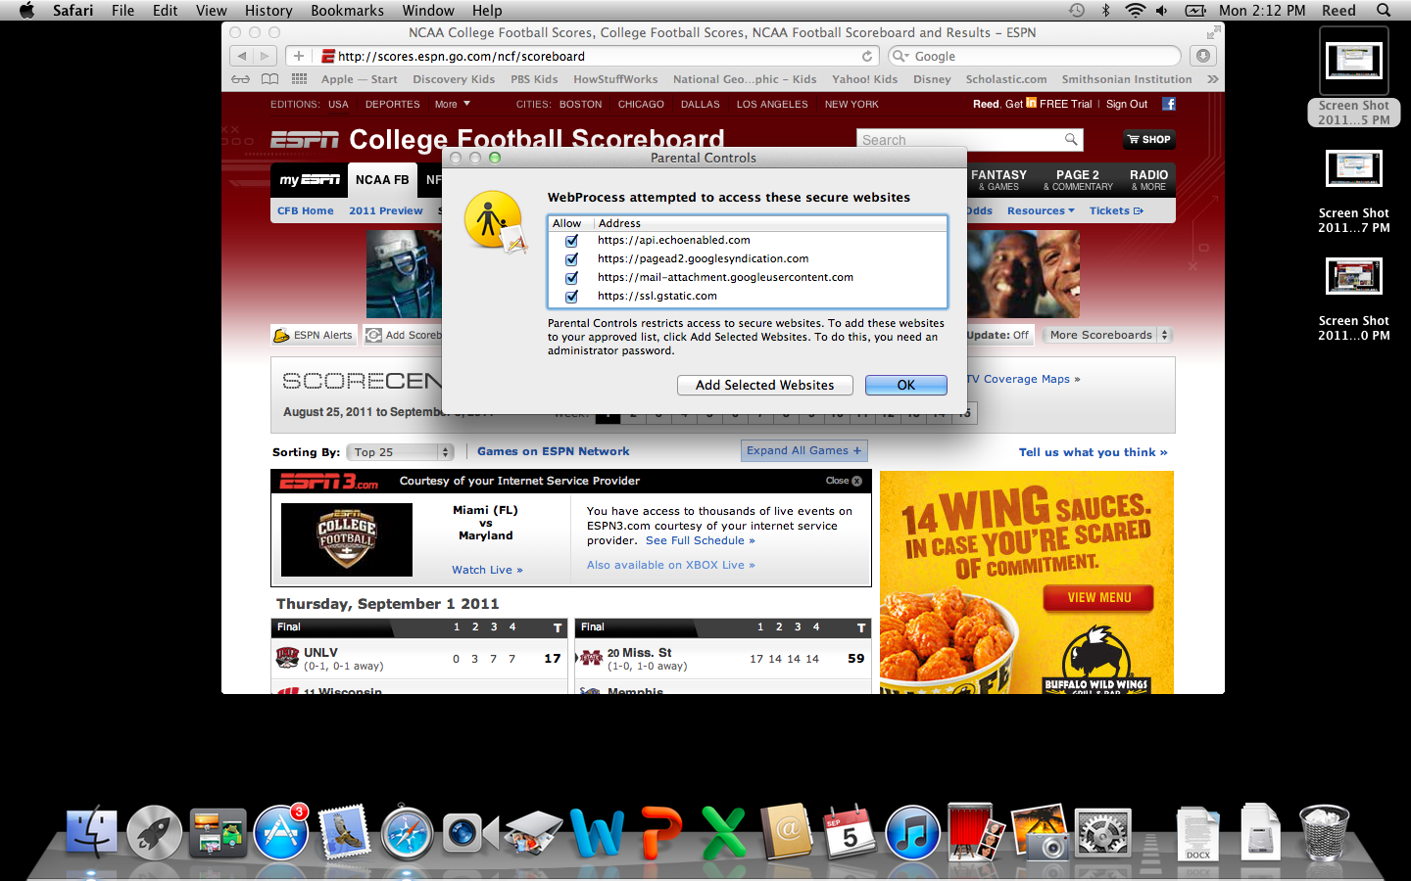Image resolution: width=1411 pixels, height=881 pixels.
Task: Open the Mail stamp icon in dock
Action: tap(344, 833)
